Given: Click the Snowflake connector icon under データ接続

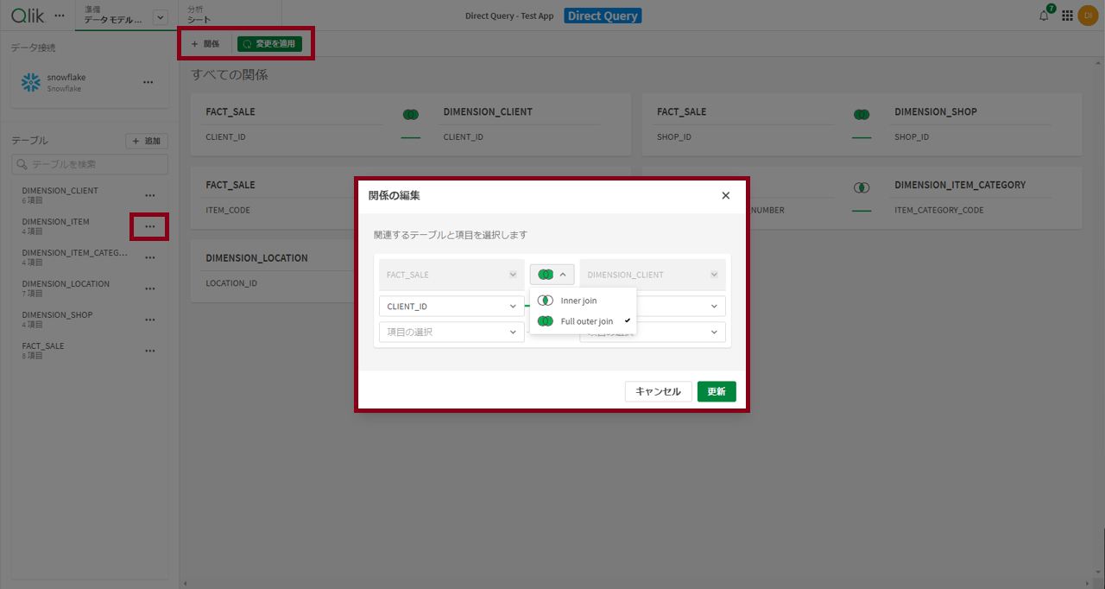Looking at the screenshot, I should click(x=30, y=83).
